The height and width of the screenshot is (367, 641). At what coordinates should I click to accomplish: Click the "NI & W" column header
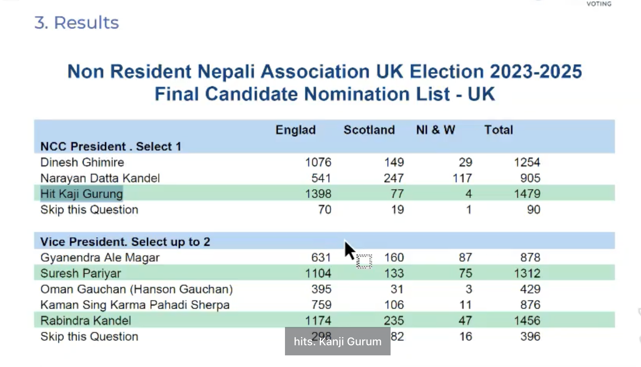(435, 130)
